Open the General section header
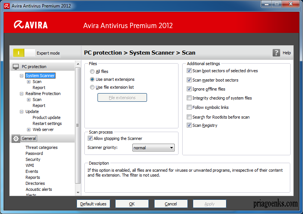This screenshot has width=303, height=214. 42,138
